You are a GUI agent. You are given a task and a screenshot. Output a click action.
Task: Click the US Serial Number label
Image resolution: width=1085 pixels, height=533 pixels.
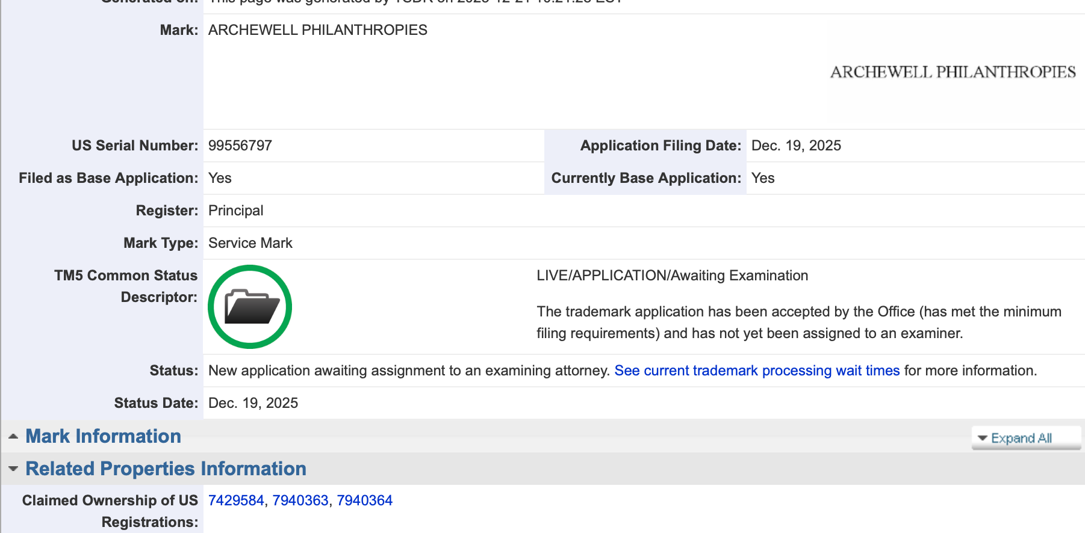(135, 146)
